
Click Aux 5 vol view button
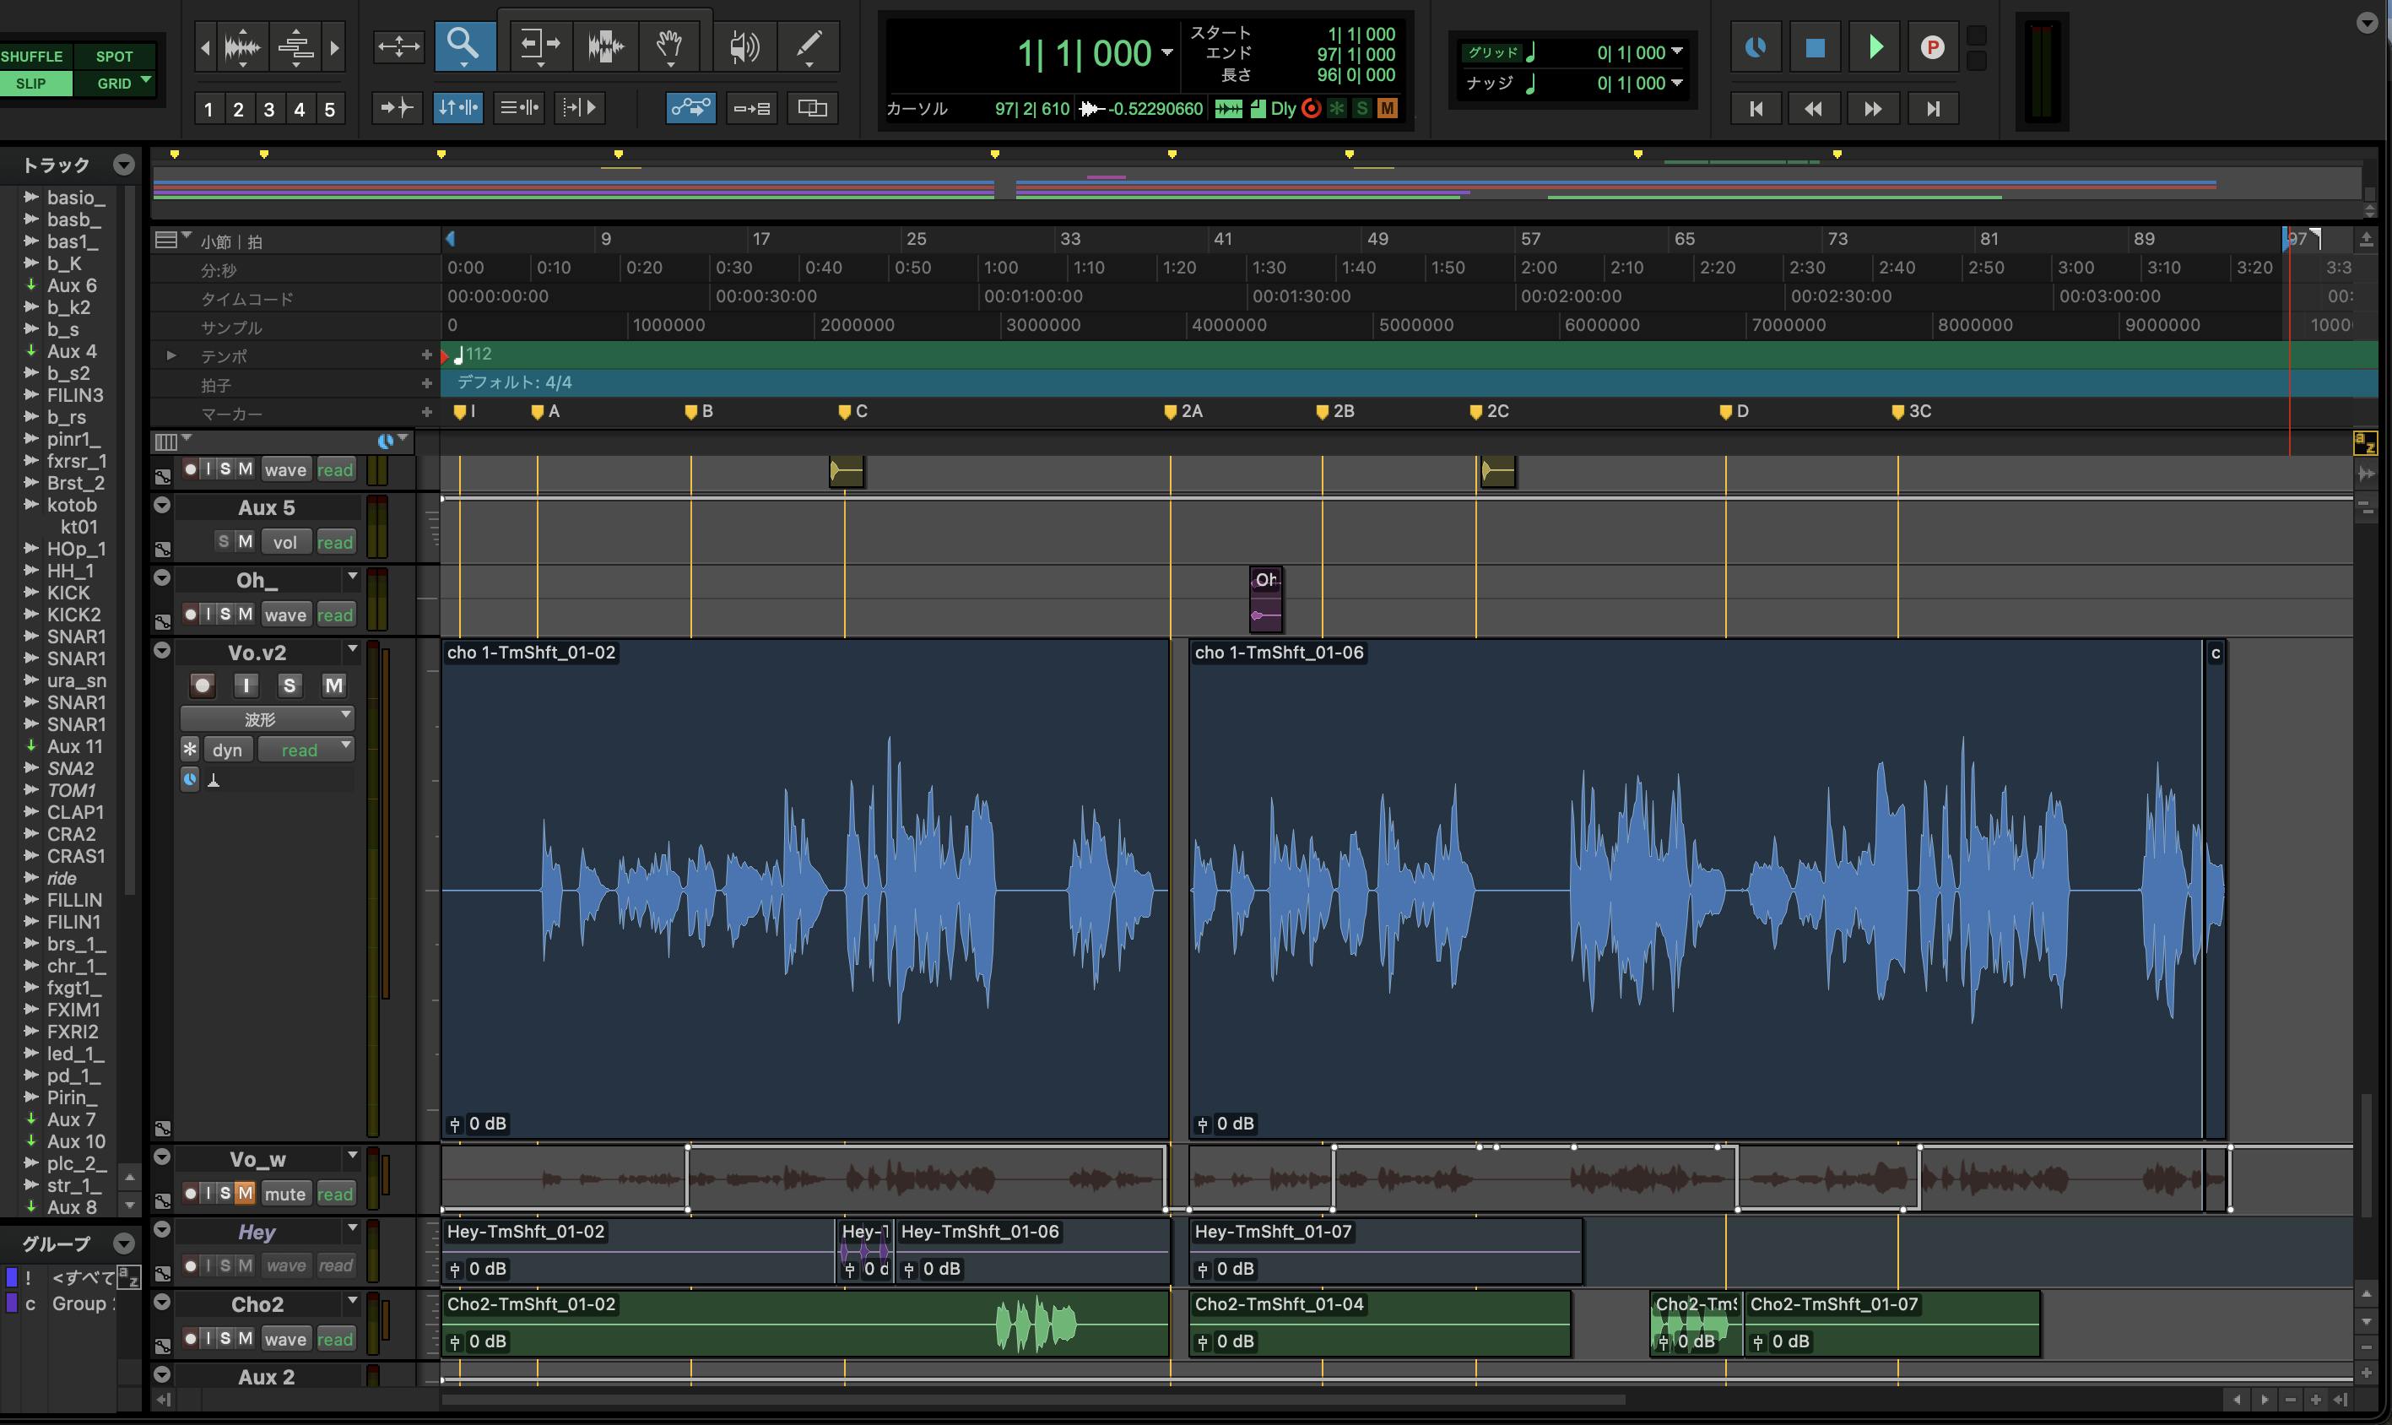(x=284, y=542)
